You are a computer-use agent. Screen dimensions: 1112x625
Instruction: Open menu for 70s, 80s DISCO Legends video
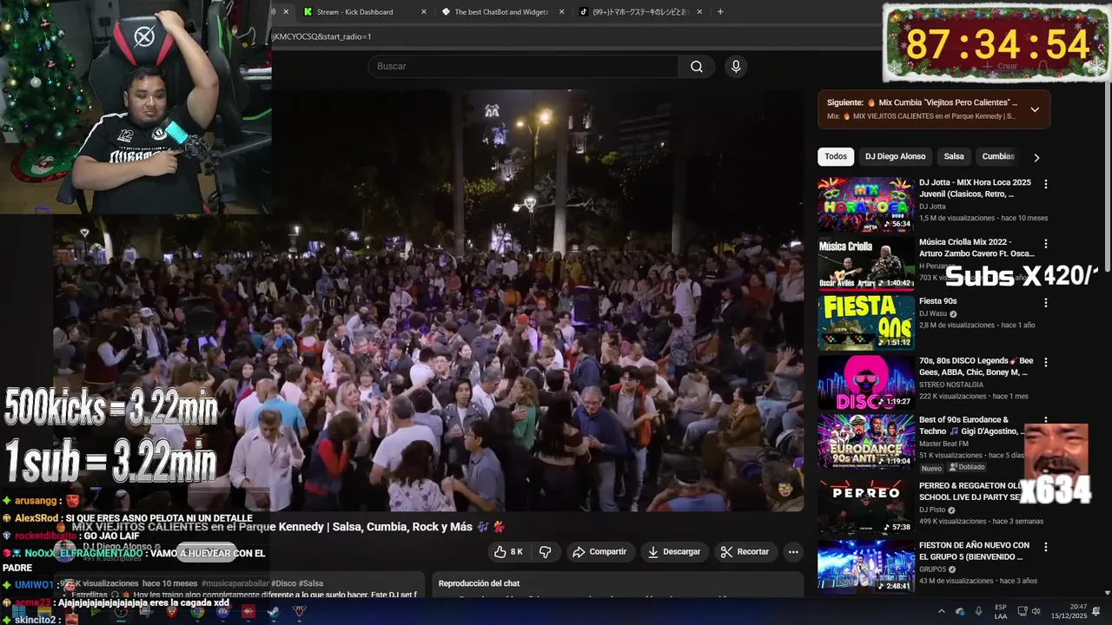(1046, 362)
